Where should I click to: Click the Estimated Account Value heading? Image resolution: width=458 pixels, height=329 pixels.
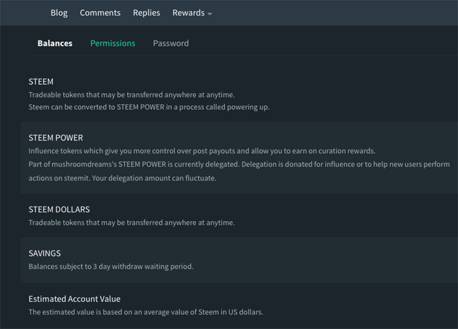click(74, 298)
